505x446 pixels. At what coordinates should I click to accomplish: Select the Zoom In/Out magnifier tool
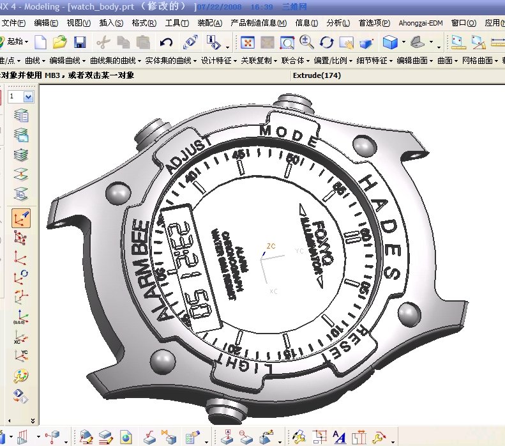[306, 42]
